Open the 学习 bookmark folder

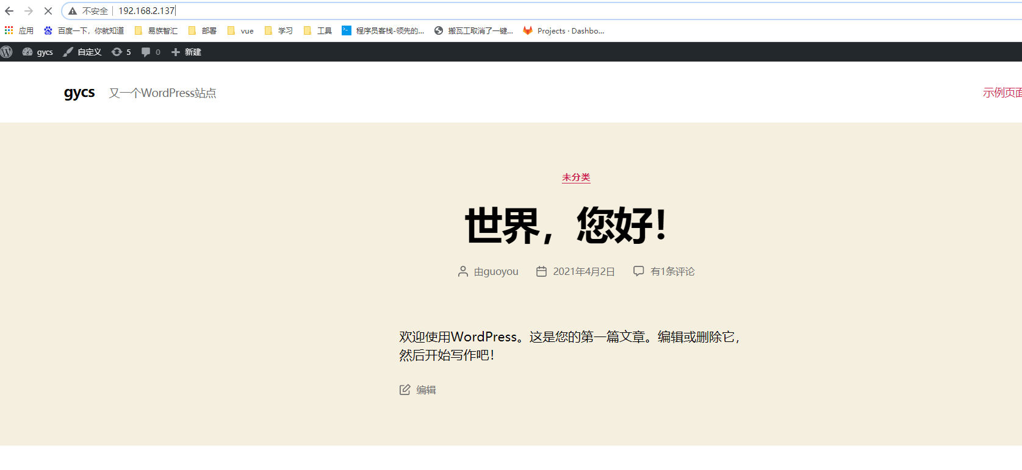click(279, 30)
